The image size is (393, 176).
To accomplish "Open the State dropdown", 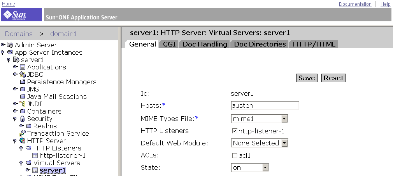I will (250, 167).
